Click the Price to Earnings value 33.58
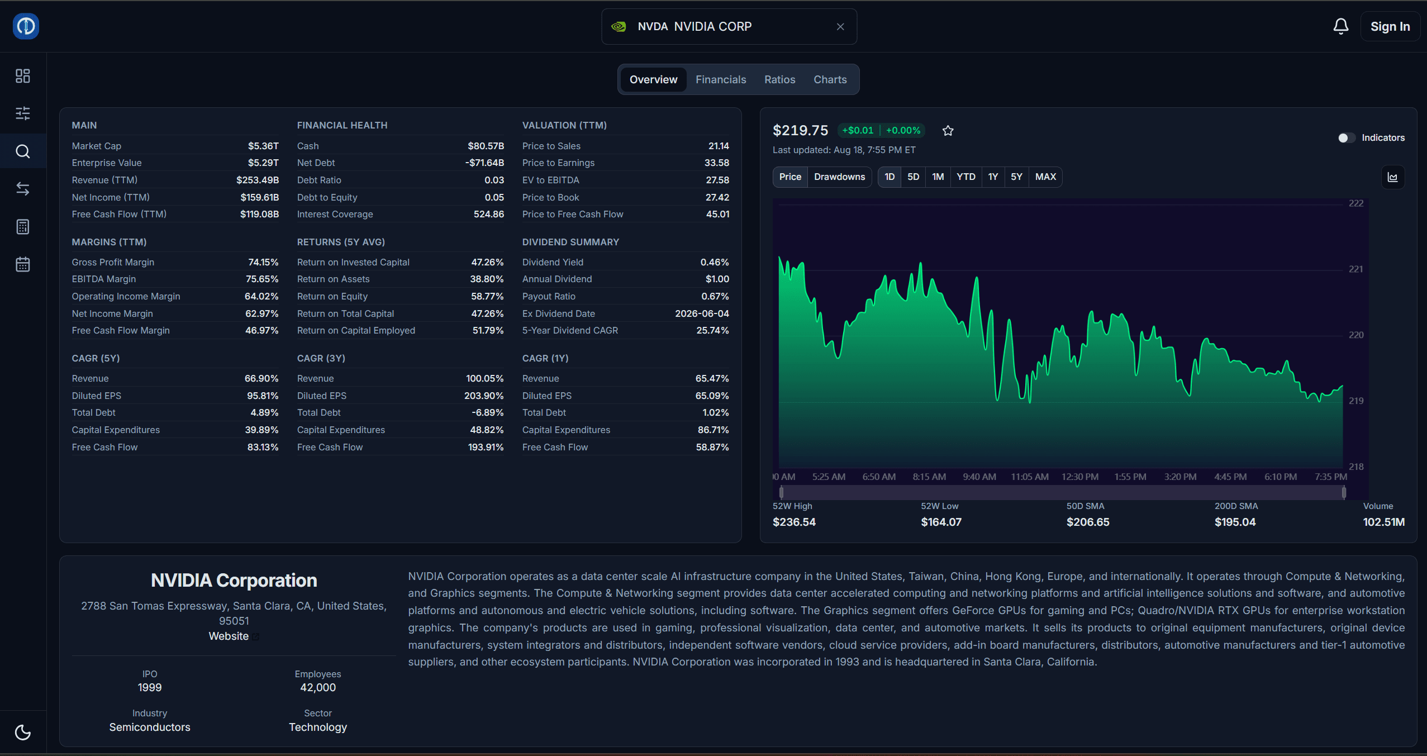This screenshot has width=1427, height=756. [x=717, y=163]
